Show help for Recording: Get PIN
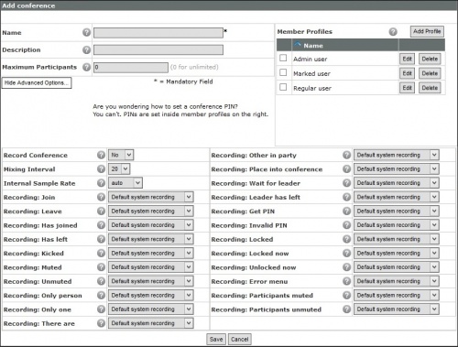The width and height of the screenshot is (458, 347). [x=346, y=211]
